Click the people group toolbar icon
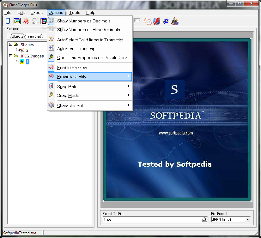 [175, 21]
